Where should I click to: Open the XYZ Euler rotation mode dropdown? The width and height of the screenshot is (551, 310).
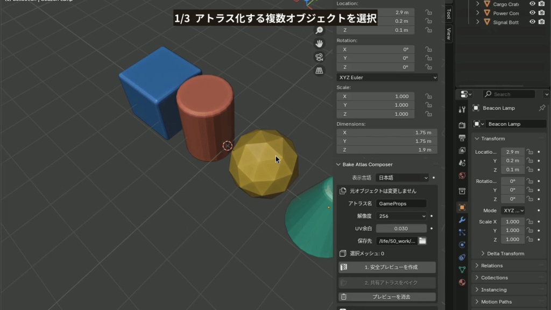pos(387,77)
